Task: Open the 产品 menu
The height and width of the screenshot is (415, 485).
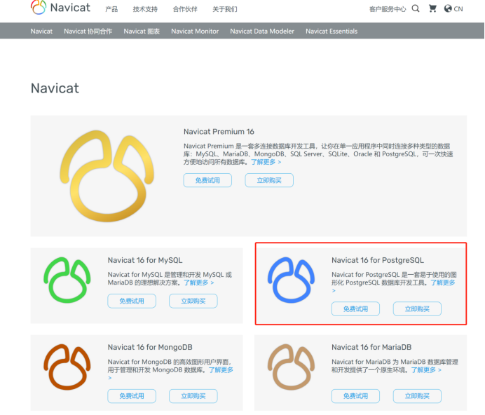Action: (111, 9)
